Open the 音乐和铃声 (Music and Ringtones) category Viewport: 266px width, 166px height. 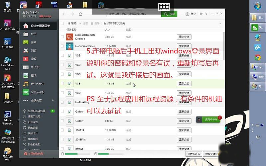37,84
